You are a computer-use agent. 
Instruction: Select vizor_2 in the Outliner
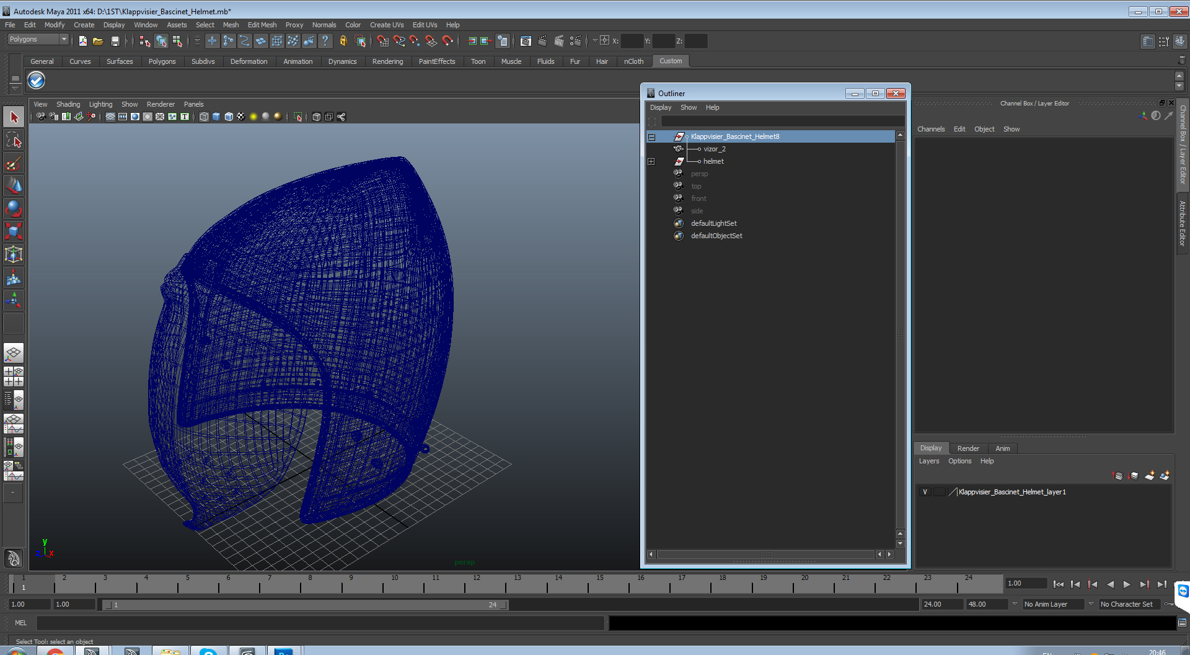click(x=715, y=149)
